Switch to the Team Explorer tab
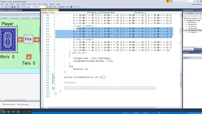 coord(198,49)
